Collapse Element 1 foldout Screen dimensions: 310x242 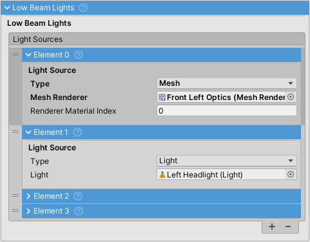(28, 132)
